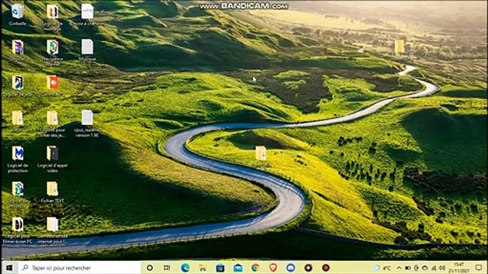Open the 4°C weather widget
Viewport: 488px width, 274px height.
click(x=382, y=268)
